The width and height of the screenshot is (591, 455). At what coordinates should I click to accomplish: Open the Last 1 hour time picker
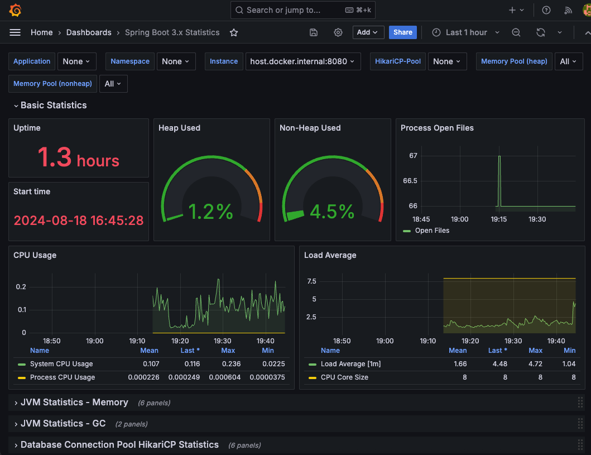tap(465, 32)
